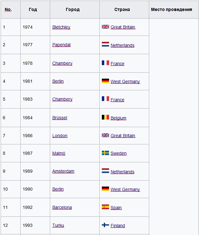The height and width of the screenshot is (235, 199).
Task: Open the Turku link
Action: (x=58, y=226)
